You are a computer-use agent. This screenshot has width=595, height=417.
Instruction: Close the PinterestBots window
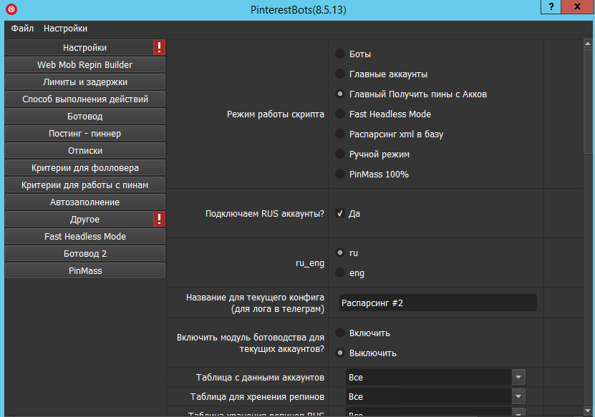point(578,6)
